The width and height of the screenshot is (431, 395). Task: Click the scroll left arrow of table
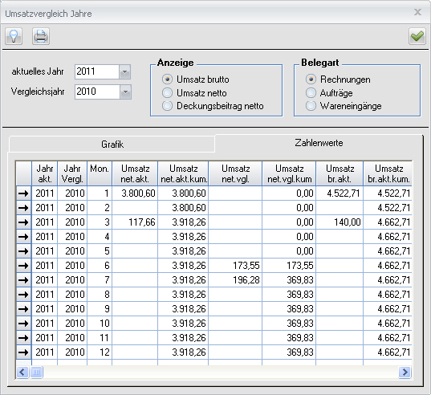tap(22, 373)
